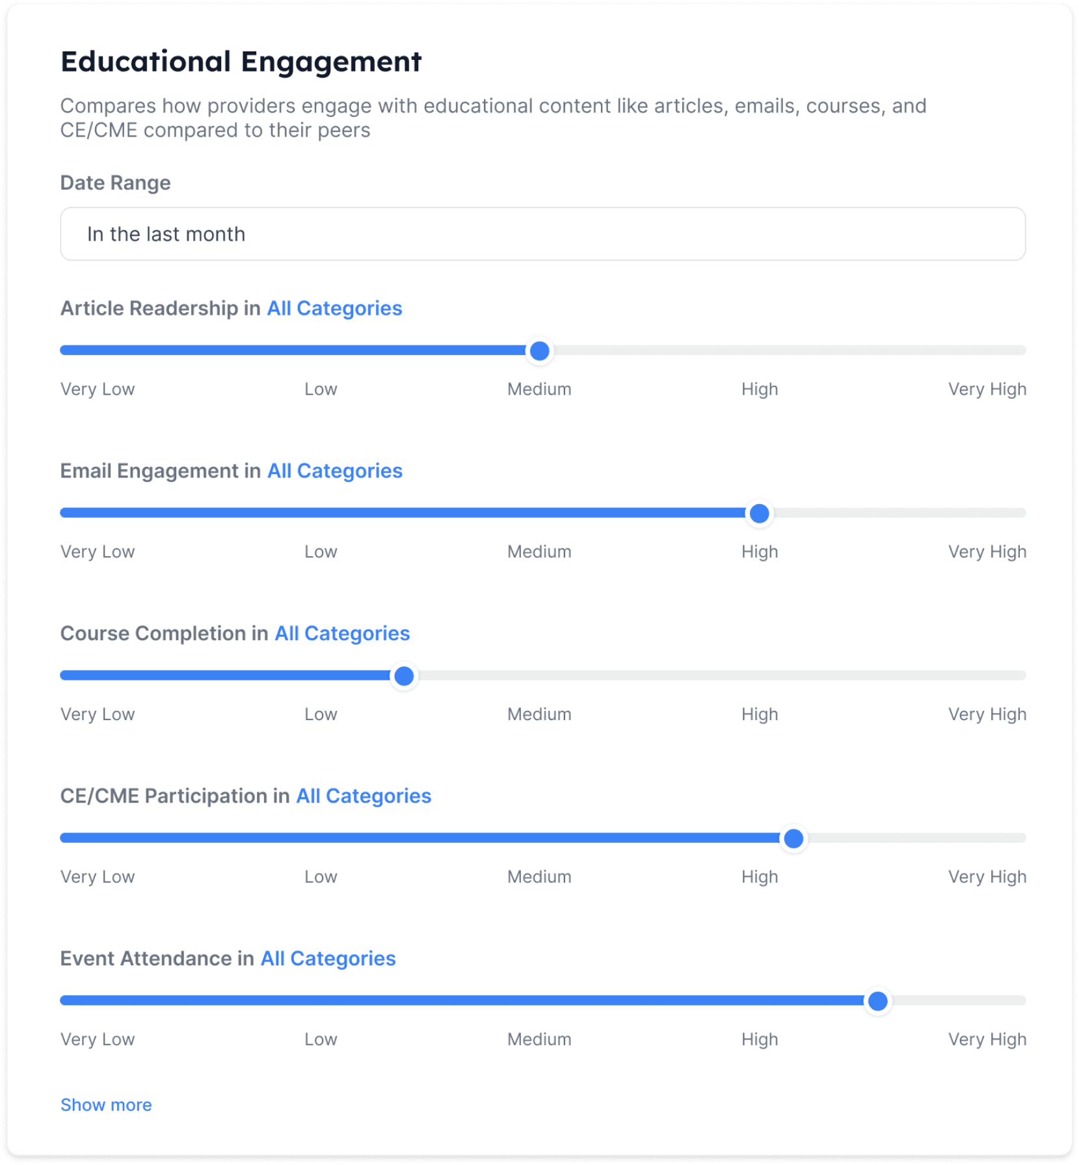The height and width of the screenshot is (1165, 1079).
Task: Click the Article Readership slider handle
Action: [539, 351]
